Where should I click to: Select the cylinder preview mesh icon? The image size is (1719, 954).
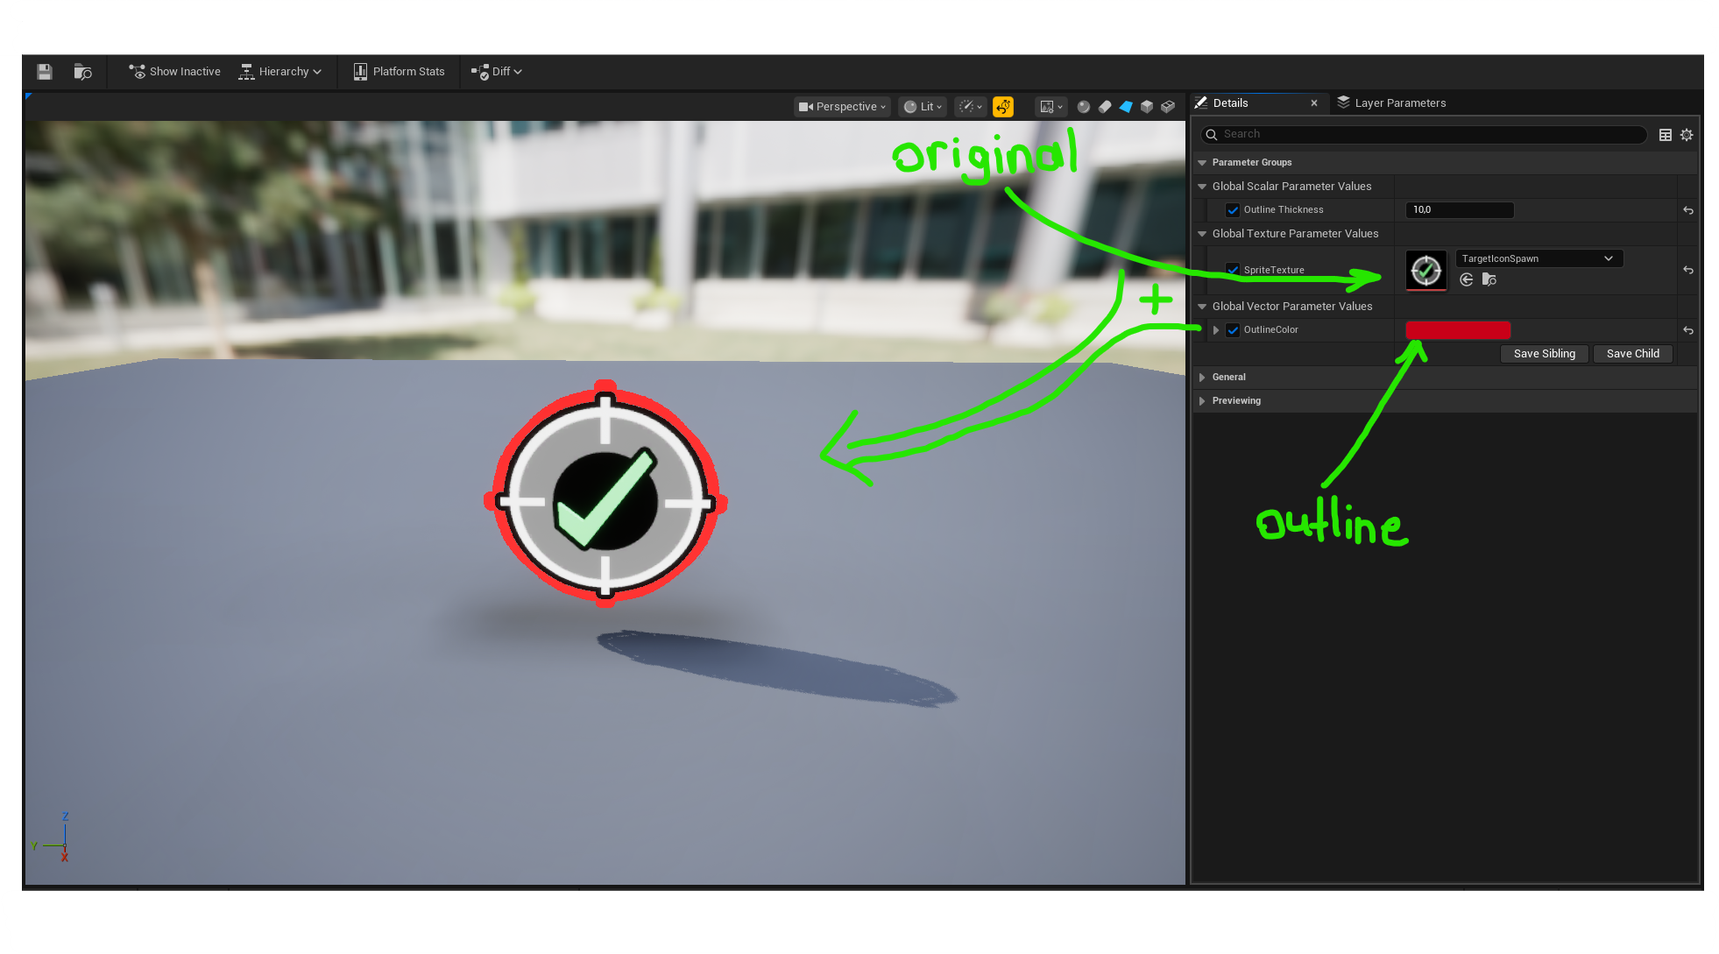1105,107
